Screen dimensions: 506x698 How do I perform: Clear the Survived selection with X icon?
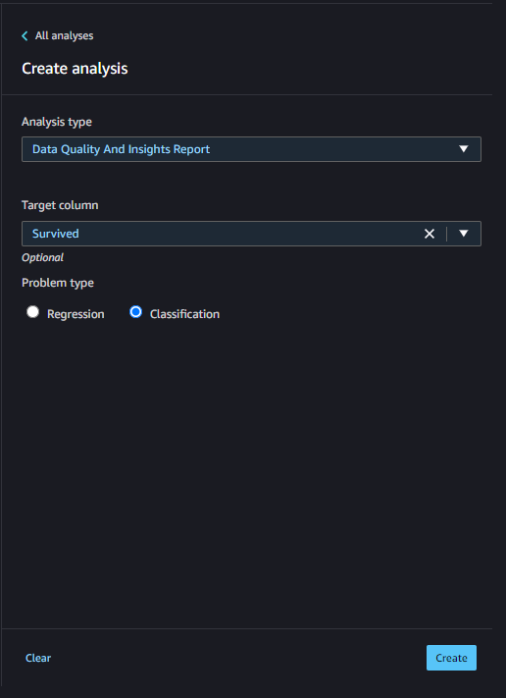coord(430,234)
